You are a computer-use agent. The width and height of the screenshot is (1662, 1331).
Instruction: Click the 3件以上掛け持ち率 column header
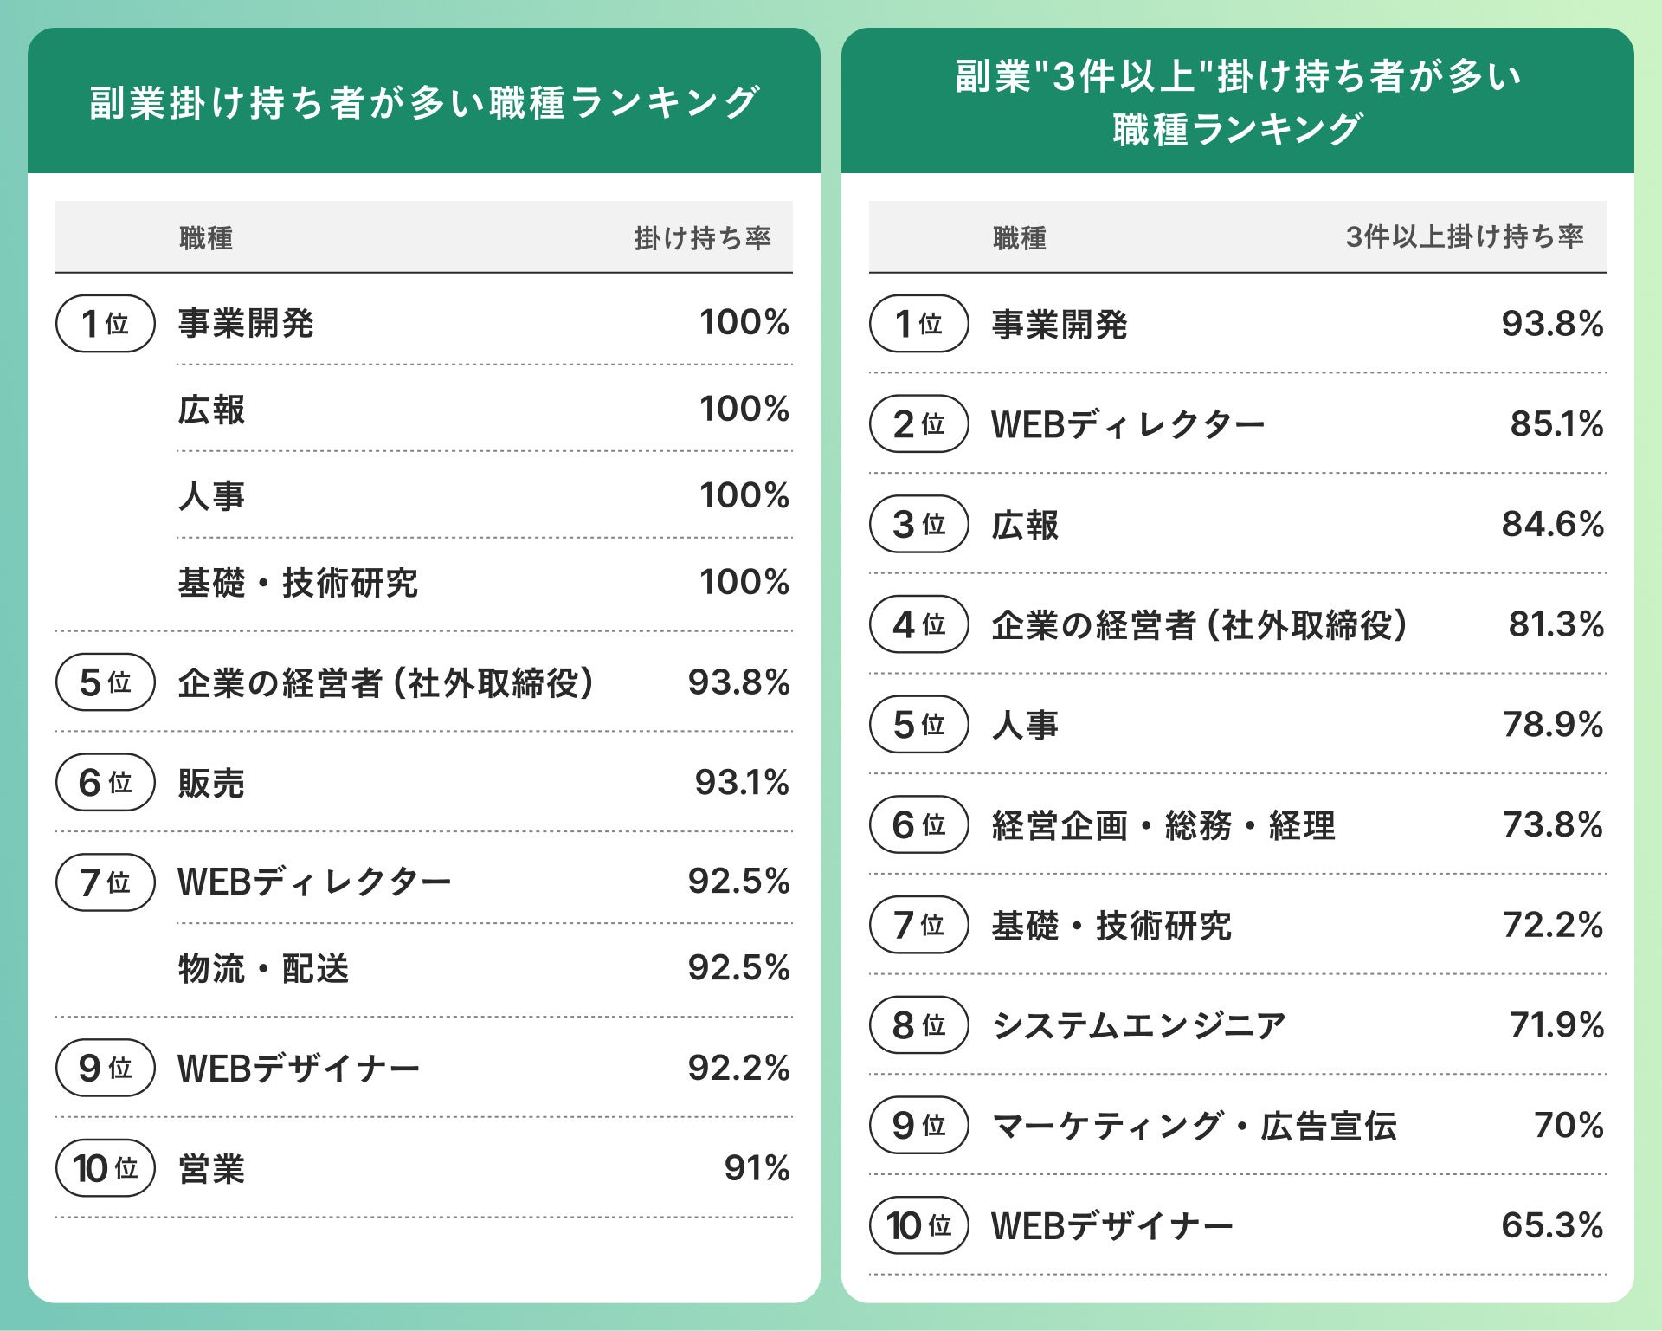(x=1464, y=237)
